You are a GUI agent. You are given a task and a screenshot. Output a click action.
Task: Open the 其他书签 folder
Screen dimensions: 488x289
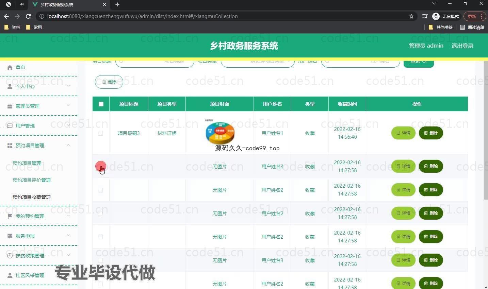pyautogui.click(x=441, y=27)
